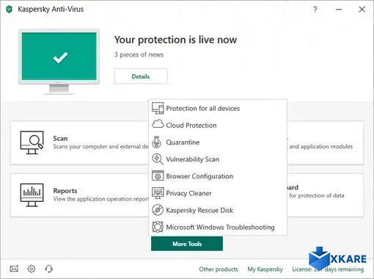
Task: Open the My Kaspersky link
Action: pos(265,269)
